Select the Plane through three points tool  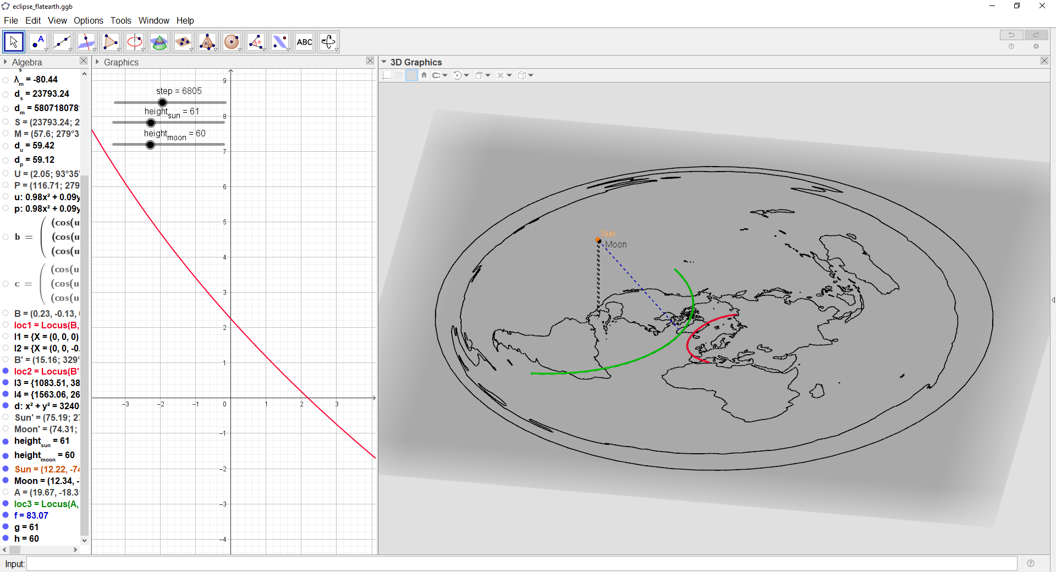tap(183, 42)
